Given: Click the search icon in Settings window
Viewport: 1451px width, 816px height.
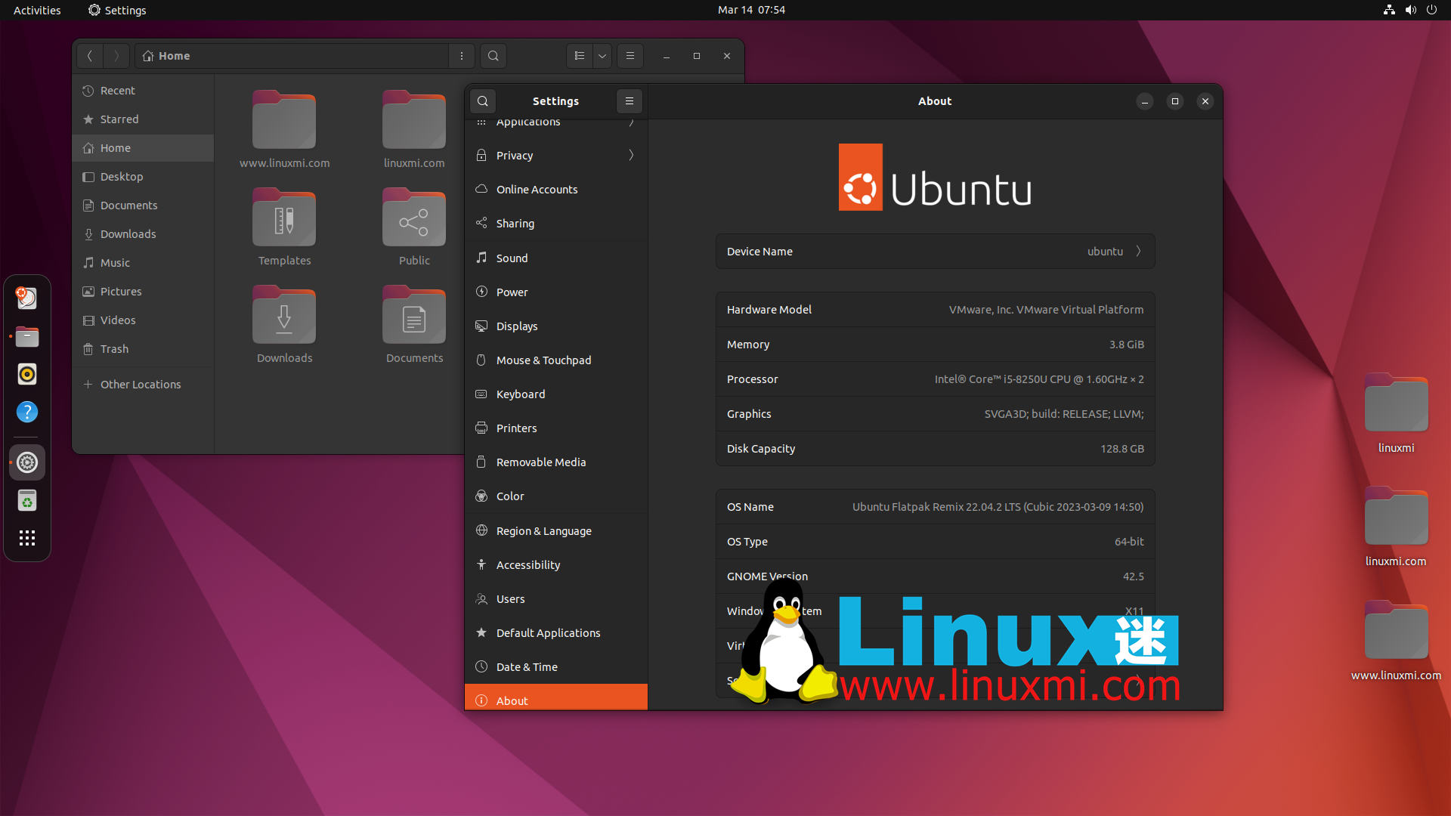Looking at the screenshot, I should click(x=483, y=101).
